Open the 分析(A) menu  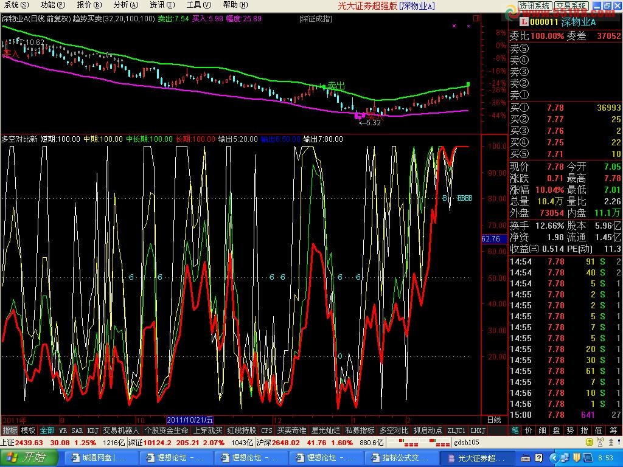122,5
